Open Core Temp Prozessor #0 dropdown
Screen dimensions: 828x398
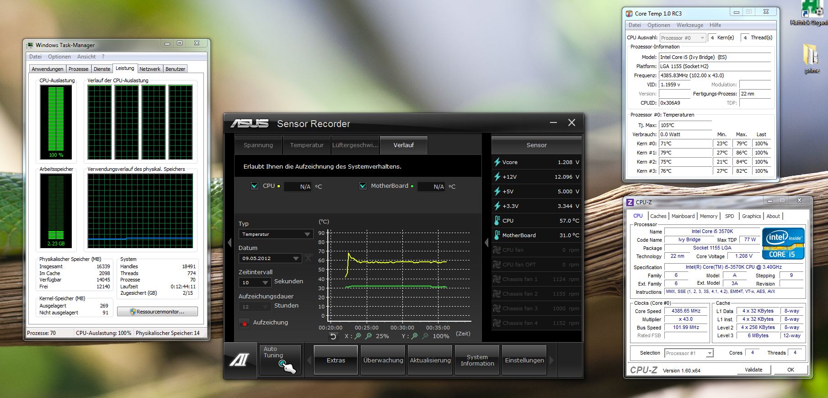pyautogui.click(x=683, y=38)
